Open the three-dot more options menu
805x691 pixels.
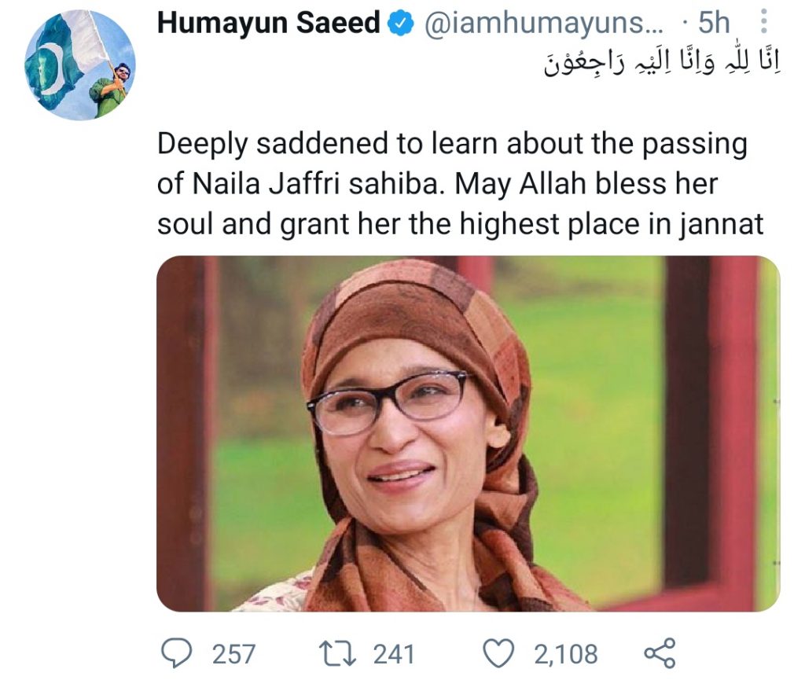point(763,21)
